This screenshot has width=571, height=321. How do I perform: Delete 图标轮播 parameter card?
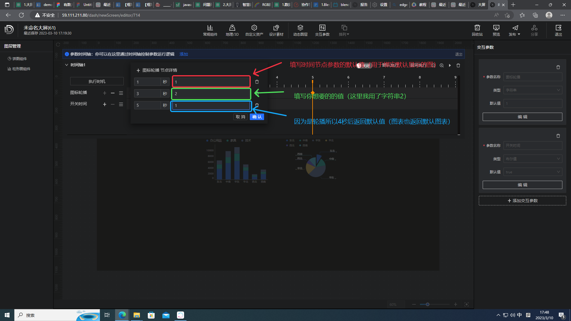click(x=558, y=67)
